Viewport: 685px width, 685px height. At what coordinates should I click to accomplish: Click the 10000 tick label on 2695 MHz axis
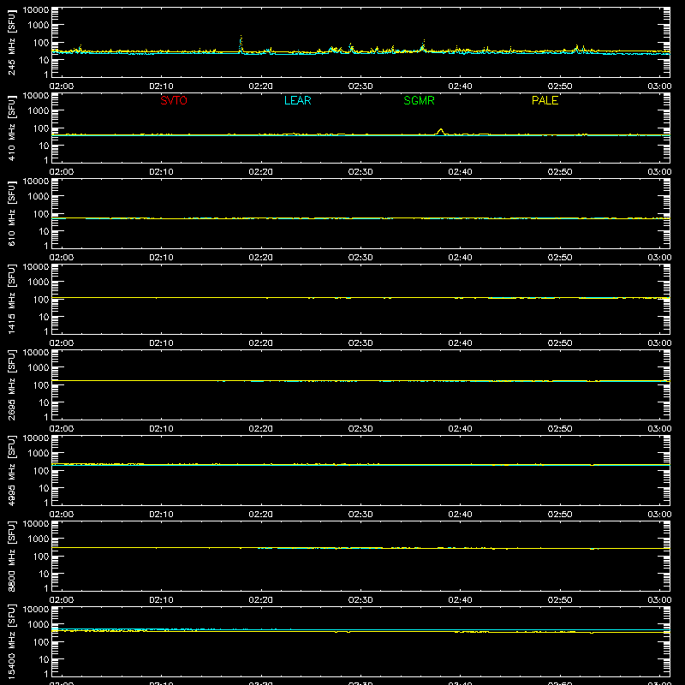pyautogui.click(x=36, y=353)
